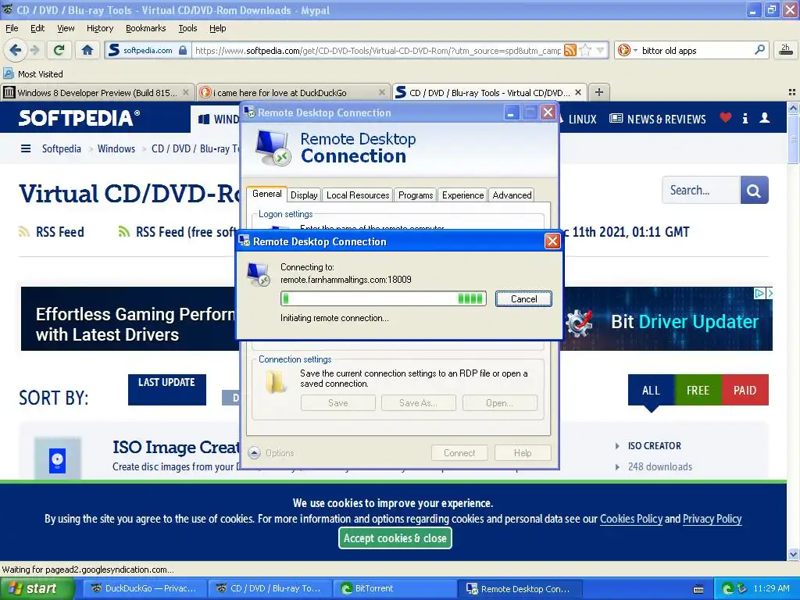Subscribe using the RSS icon in address bar
Screen dimensions: 800x600
(570, 50)
